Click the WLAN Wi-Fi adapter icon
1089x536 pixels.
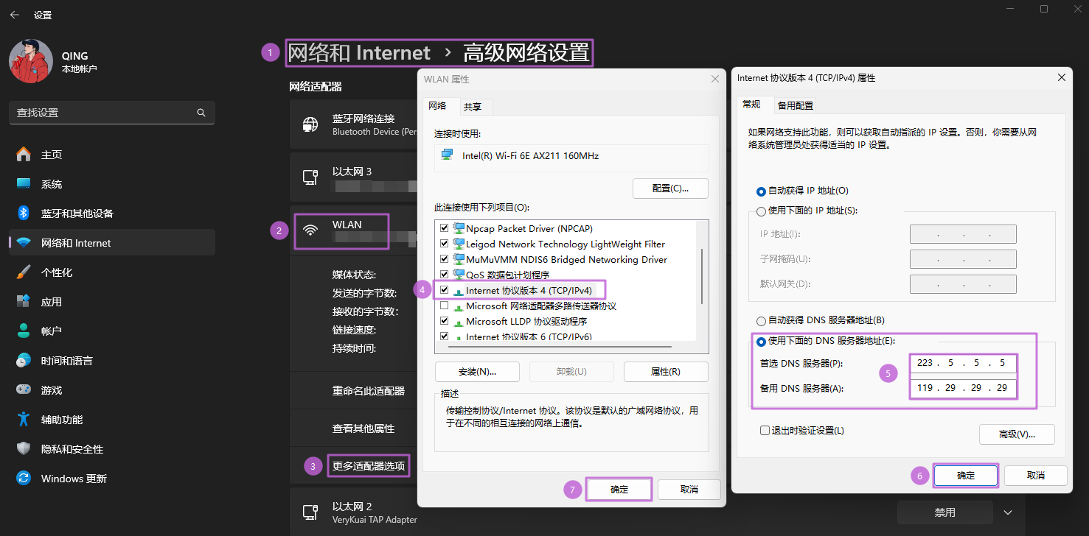point(311,230)
